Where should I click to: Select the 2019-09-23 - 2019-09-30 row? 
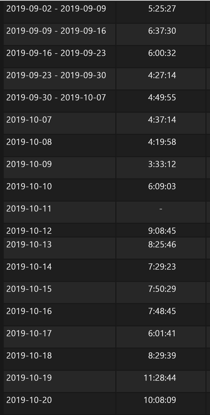(x=56, y=76)
